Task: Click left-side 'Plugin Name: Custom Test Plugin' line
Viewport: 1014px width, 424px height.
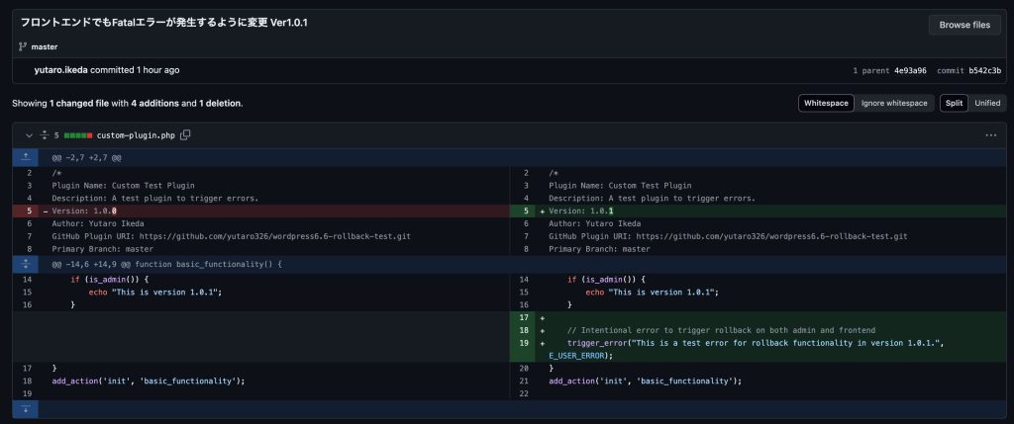Action: click(x=124, y=185)
